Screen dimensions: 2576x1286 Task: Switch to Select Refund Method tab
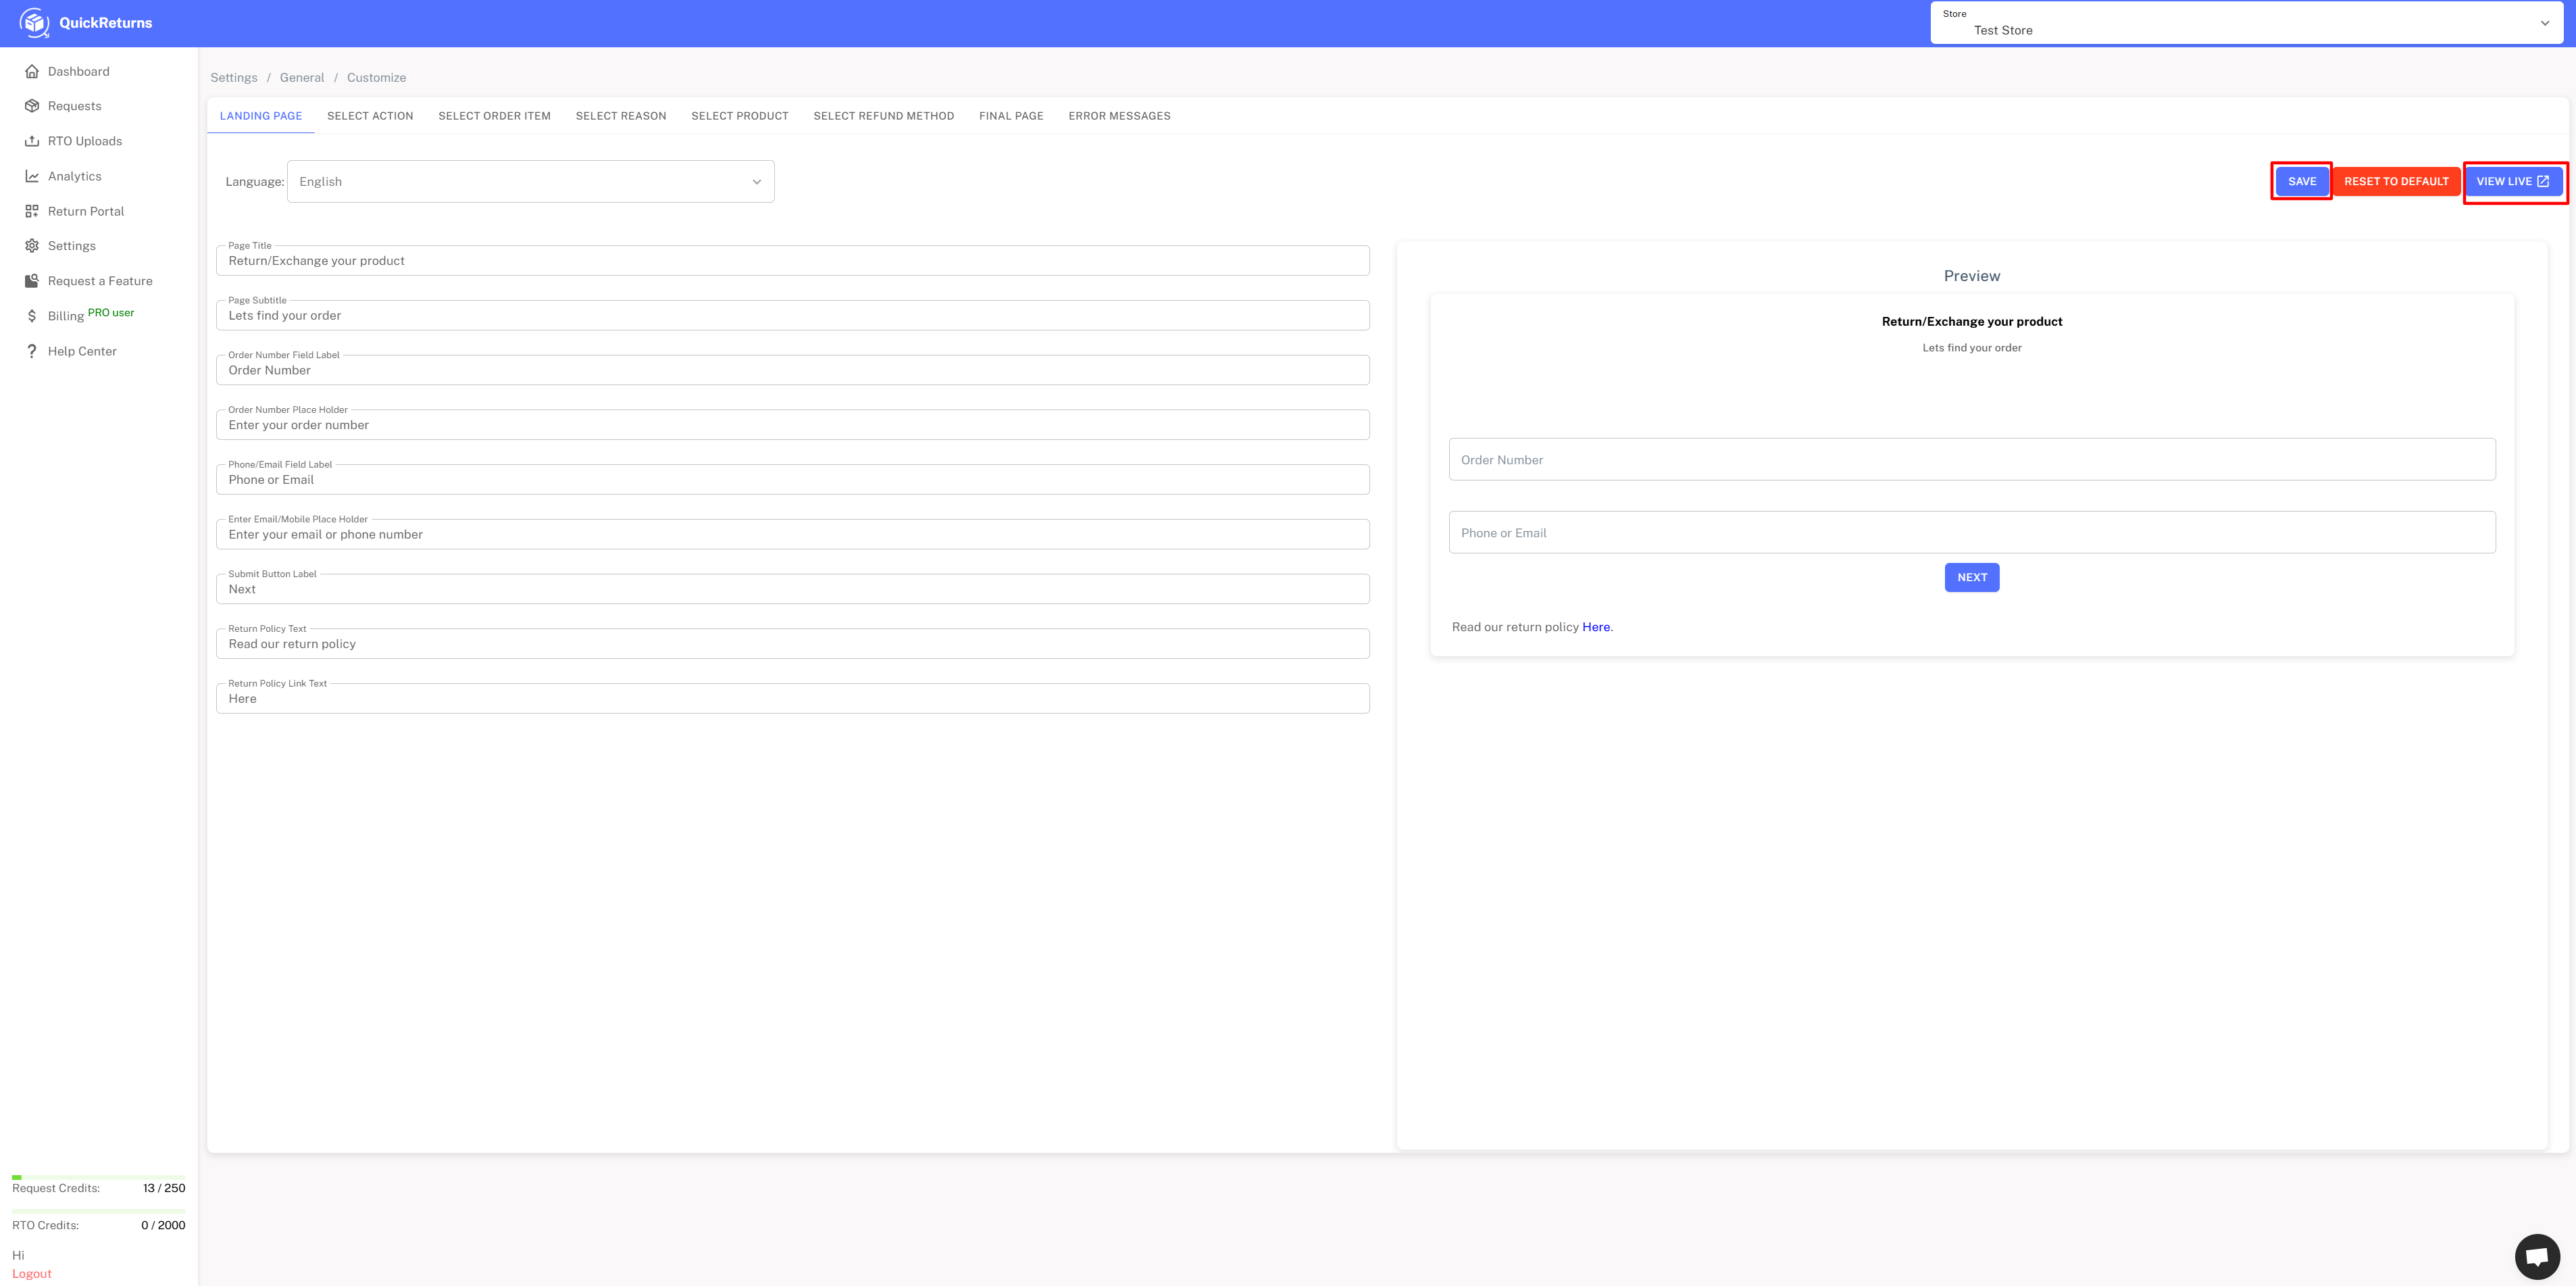[884, 116]
